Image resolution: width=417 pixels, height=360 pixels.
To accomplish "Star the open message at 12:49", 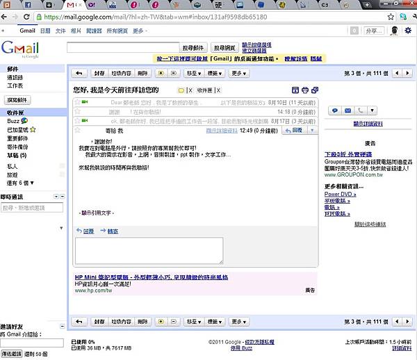I will pyautogui.click(x=77, y=130).
